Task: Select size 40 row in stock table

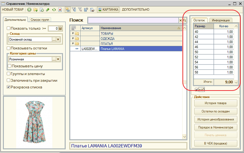Action: coord(214,32)
